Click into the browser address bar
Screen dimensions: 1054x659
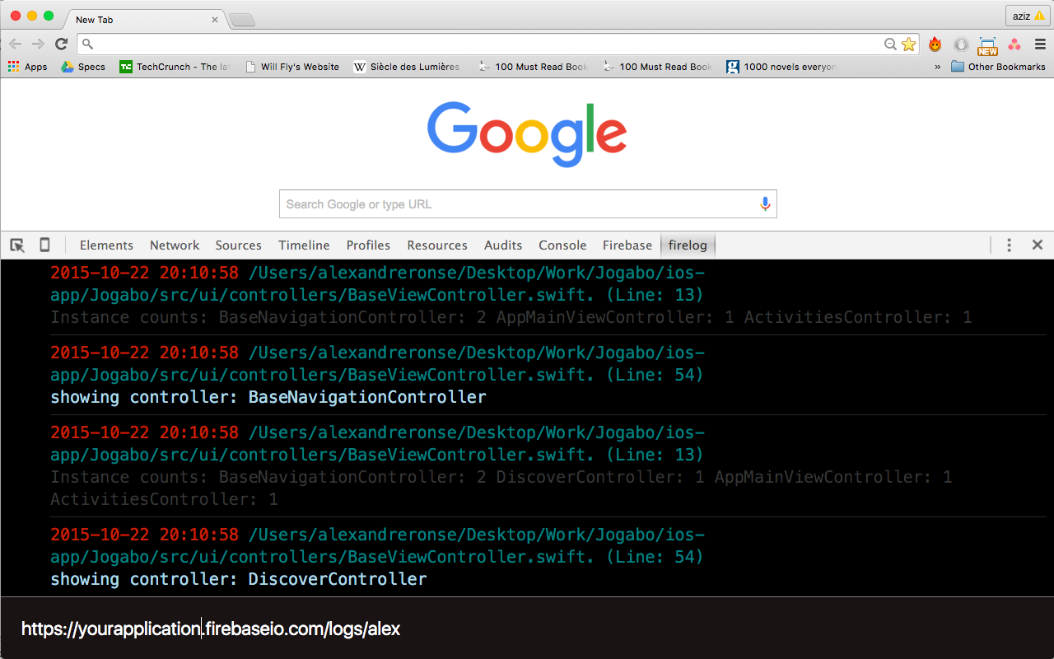click(486, 44)
